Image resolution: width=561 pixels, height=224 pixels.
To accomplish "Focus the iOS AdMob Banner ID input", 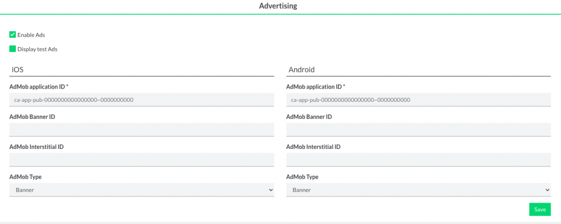I will pyautogui.click(x=141, y=130).
